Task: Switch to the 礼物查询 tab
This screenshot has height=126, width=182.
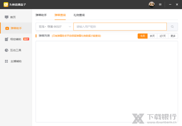Action: (79, 15)
